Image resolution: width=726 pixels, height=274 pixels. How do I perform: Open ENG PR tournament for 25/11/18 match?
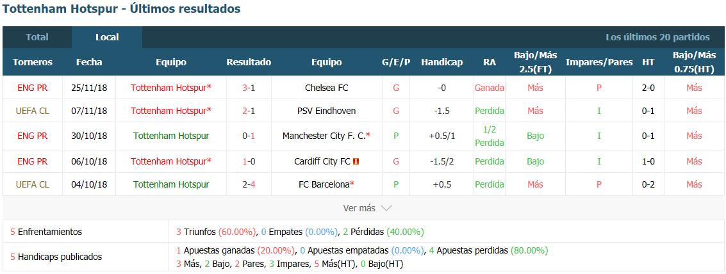click(33, 88)
